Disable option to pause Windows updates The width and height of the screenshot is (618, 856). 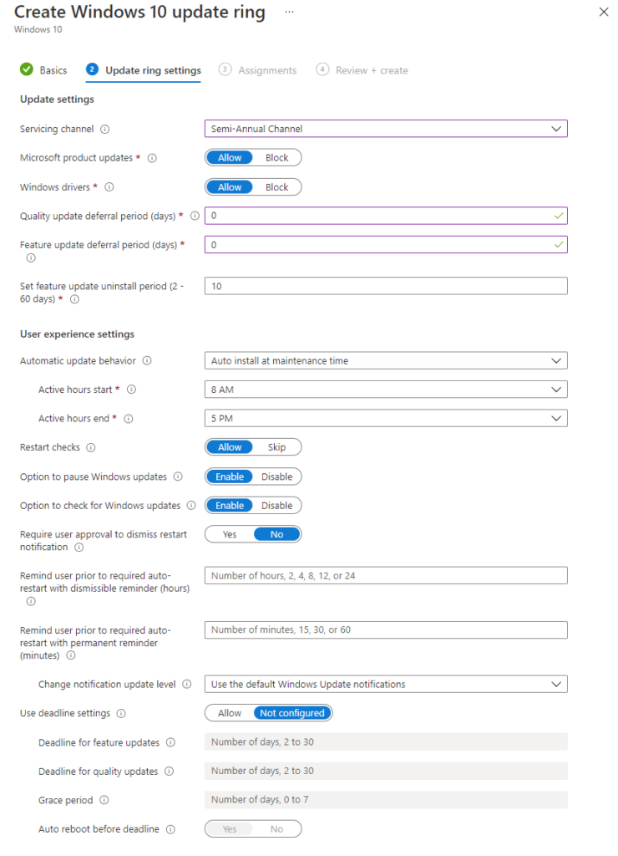point(276,477)
